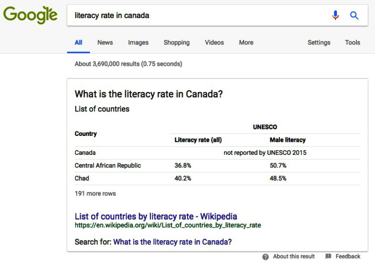Open List of countries by literacy rate link
The width and height of the screenshot is (375, 265).
[156, 216]
